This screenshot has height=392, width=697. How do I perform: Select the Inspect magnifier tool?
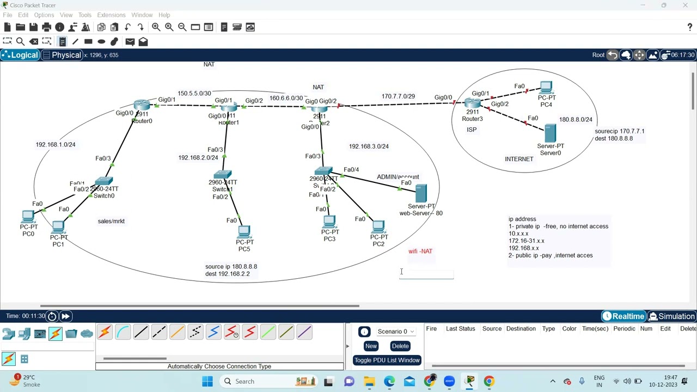pyautogui.click(x=20, y=41)
